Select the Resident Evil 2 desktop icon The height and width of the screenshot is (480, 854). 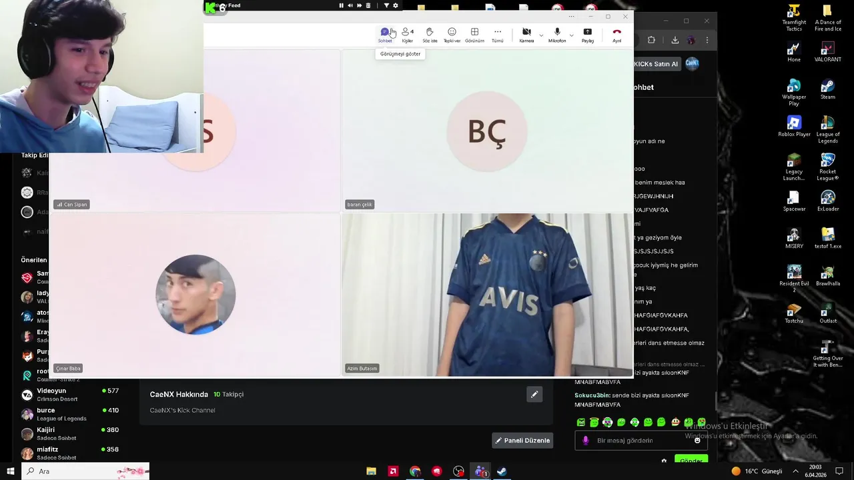coord(794,279)
